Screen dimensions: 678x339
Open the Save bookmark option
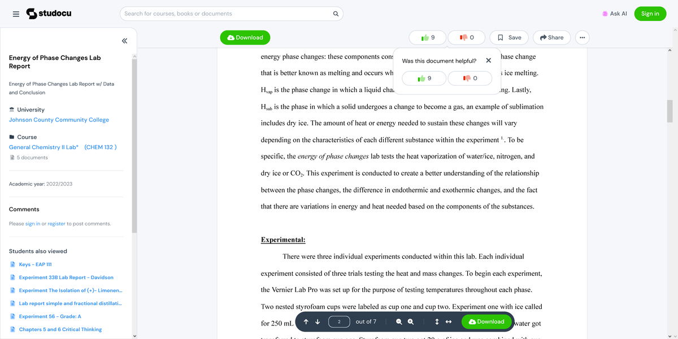tap(508, 37)
